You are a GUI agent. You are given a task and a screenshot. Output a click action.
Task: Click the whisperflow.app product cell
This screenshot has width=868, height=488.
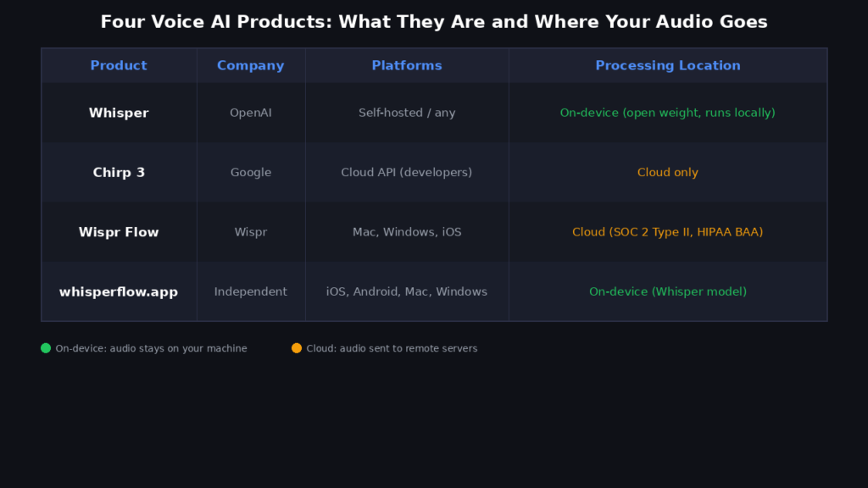[119, 291]
